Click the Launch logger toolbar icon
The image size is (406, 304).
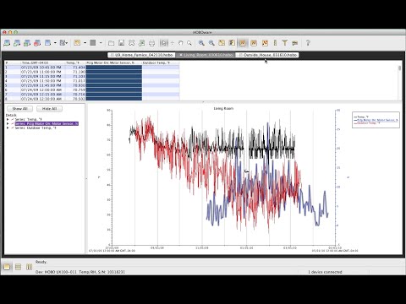pos(7,43)
